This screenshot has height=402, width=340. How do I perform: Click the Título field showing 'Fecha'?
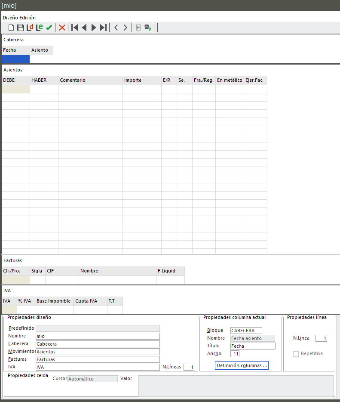(253, 346)
